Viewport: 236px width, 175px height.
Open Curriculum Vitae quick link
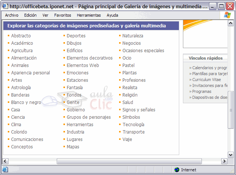tap(207, 80)
